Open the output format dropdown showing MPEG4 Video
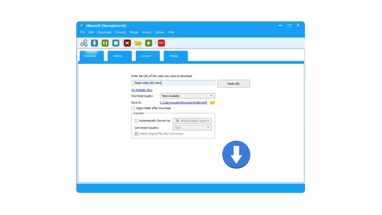The image size is (382, 215). point(208,121)
